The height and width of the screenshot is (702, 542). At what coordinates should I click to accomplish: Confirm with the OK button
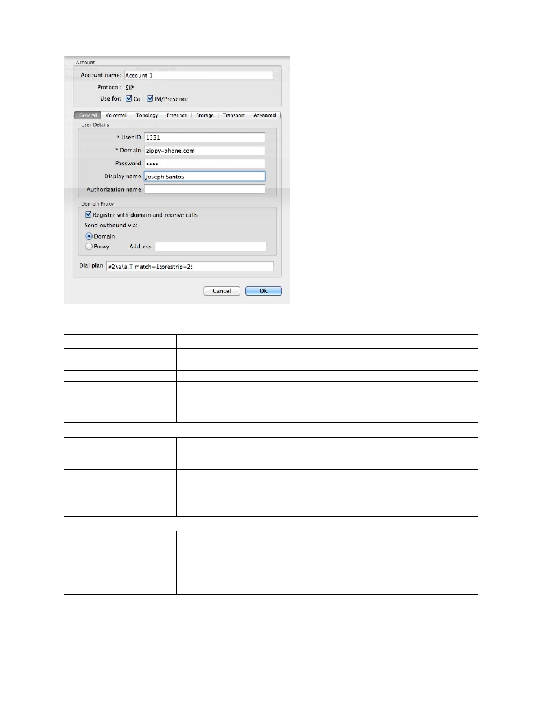tap(264, 290)
